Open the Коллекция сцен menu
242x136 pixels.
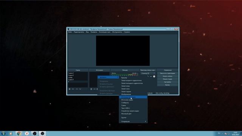click(x=105, y=32)
